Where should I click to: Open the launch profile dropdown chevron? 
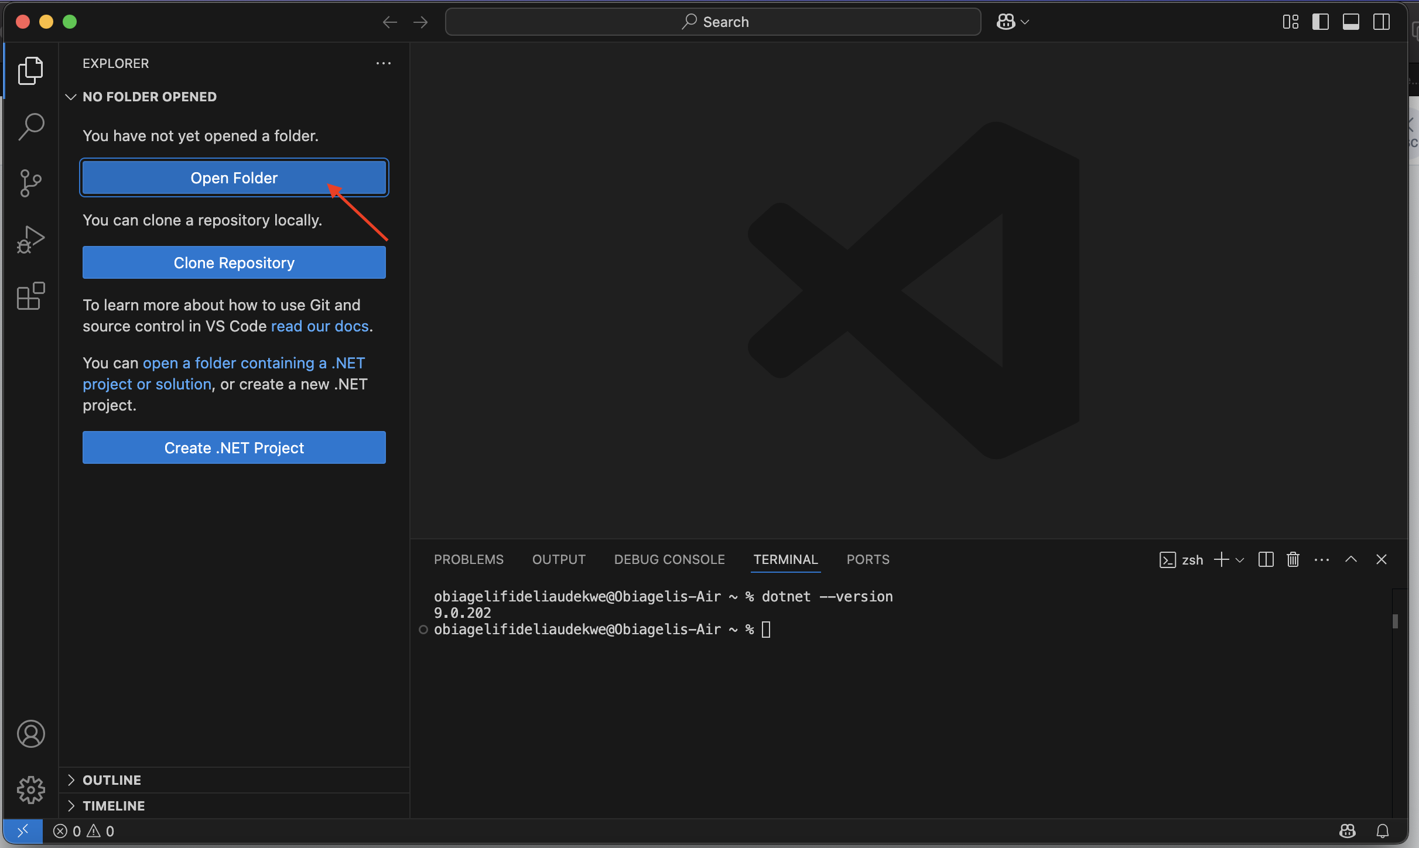coord(1240,560)
